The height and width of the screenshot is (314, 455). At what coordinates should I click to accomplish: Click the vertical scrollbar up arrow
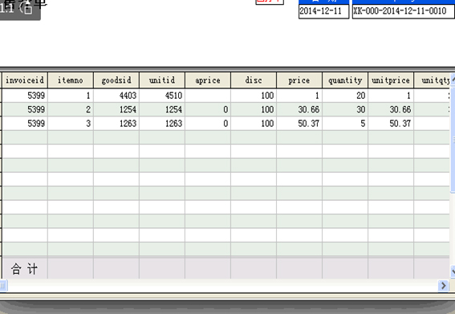click(x=453, y=79)
